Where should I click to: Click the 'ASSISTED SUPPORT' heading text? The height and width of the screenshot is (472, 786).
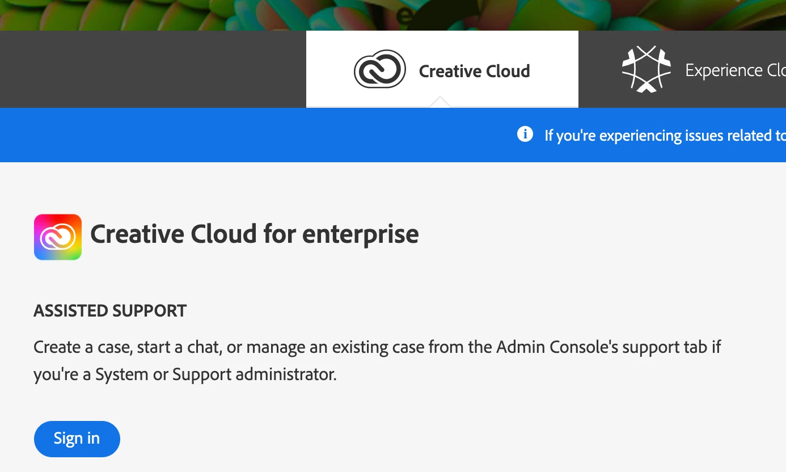pos(110,311)
